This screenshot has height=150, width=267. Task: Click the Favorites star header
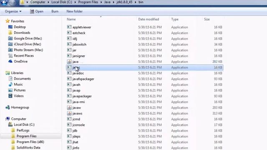(15, 21)
